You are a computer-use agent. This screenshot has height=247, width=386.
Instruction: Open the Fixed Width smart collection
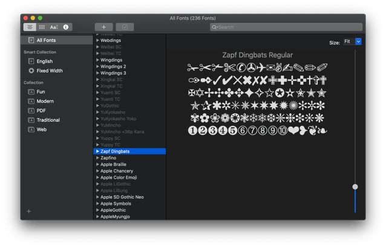[x=50, y=71]
